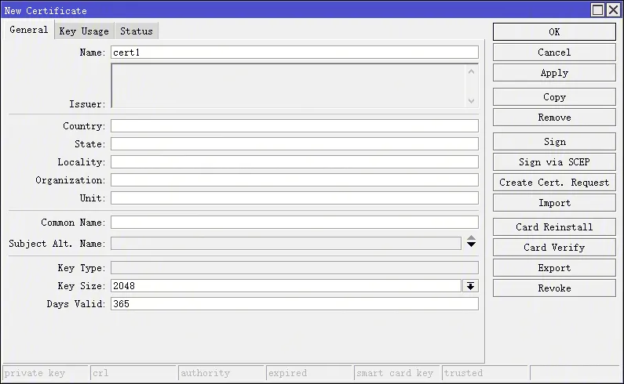The image size is (624, 384).
Task: Maximize the New Certificate window
Action: (x=597, y=10)
